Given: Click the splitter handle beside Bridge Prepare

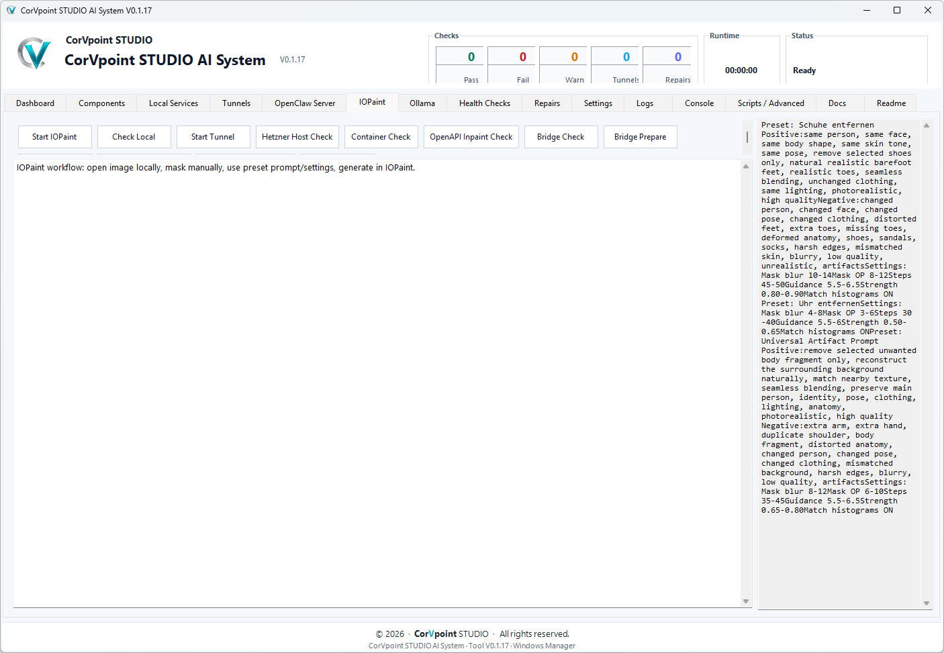Looking at the screenshot, I should click(x=747, y=137).
